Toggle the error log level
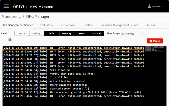Screen dimensions: 169x106 [x=81, y=33]
